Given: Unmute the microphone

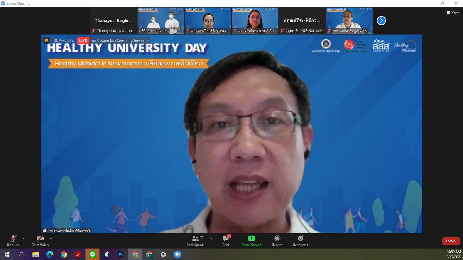Looking at the screenshot, I should (x=13, y=241).
